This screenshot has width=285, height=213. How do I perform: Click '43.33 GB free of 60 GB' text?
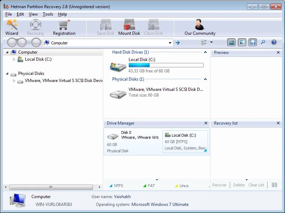[149, 71]
